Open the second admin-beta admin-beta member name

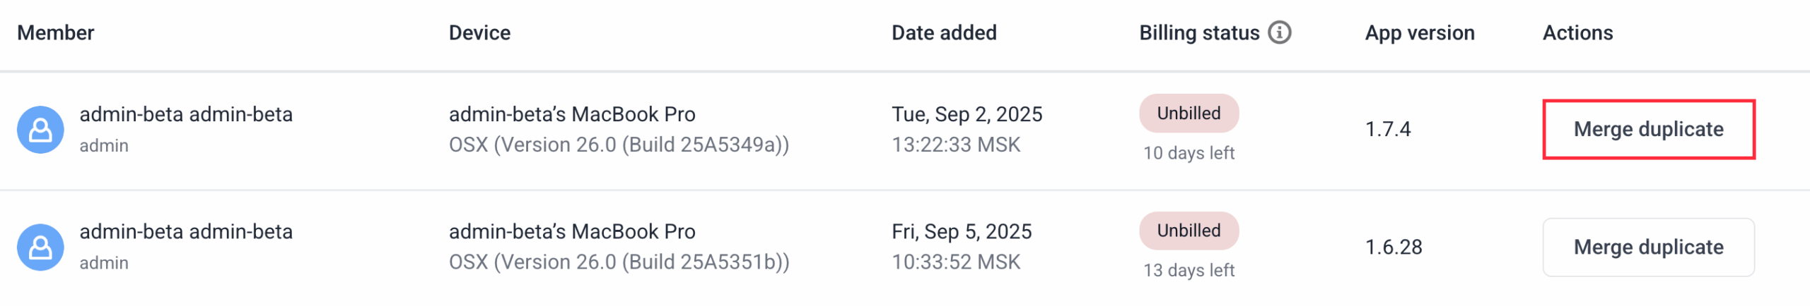(186, 231)
